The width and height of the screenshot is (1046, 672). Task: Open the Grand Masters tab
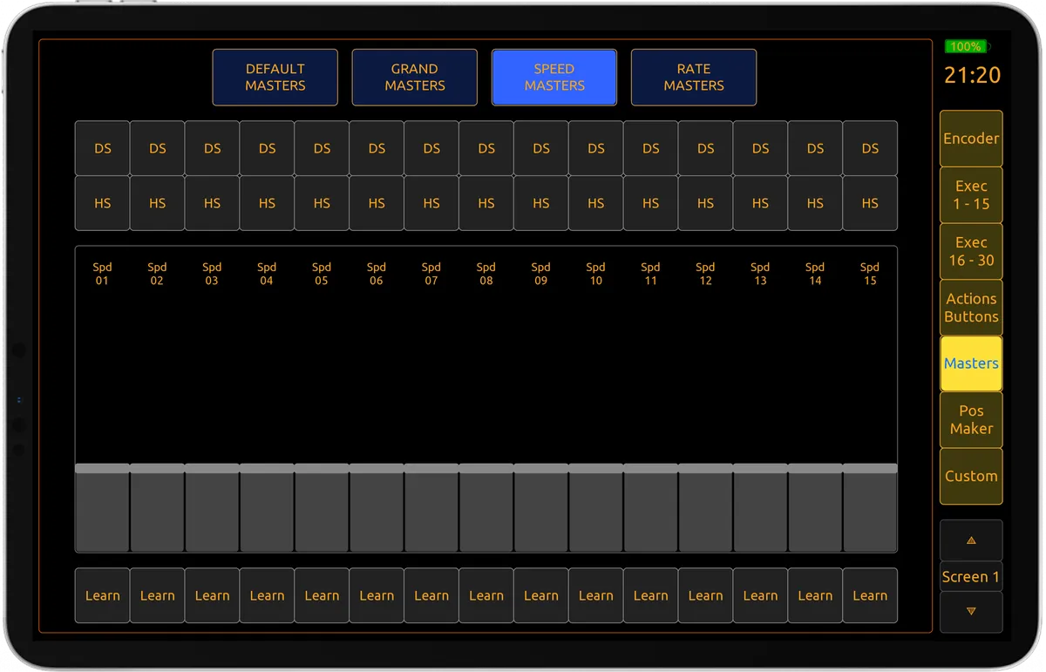(x=415, y=78)
